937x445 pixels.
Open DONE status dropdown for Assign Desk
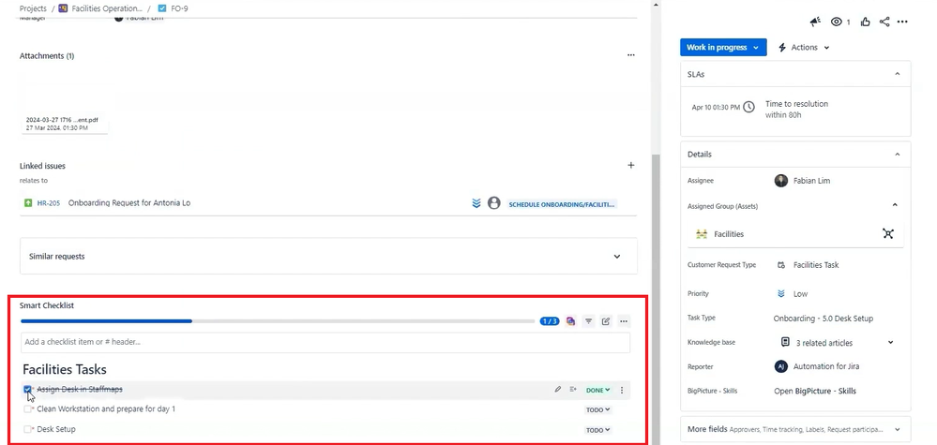pos(597,390)
